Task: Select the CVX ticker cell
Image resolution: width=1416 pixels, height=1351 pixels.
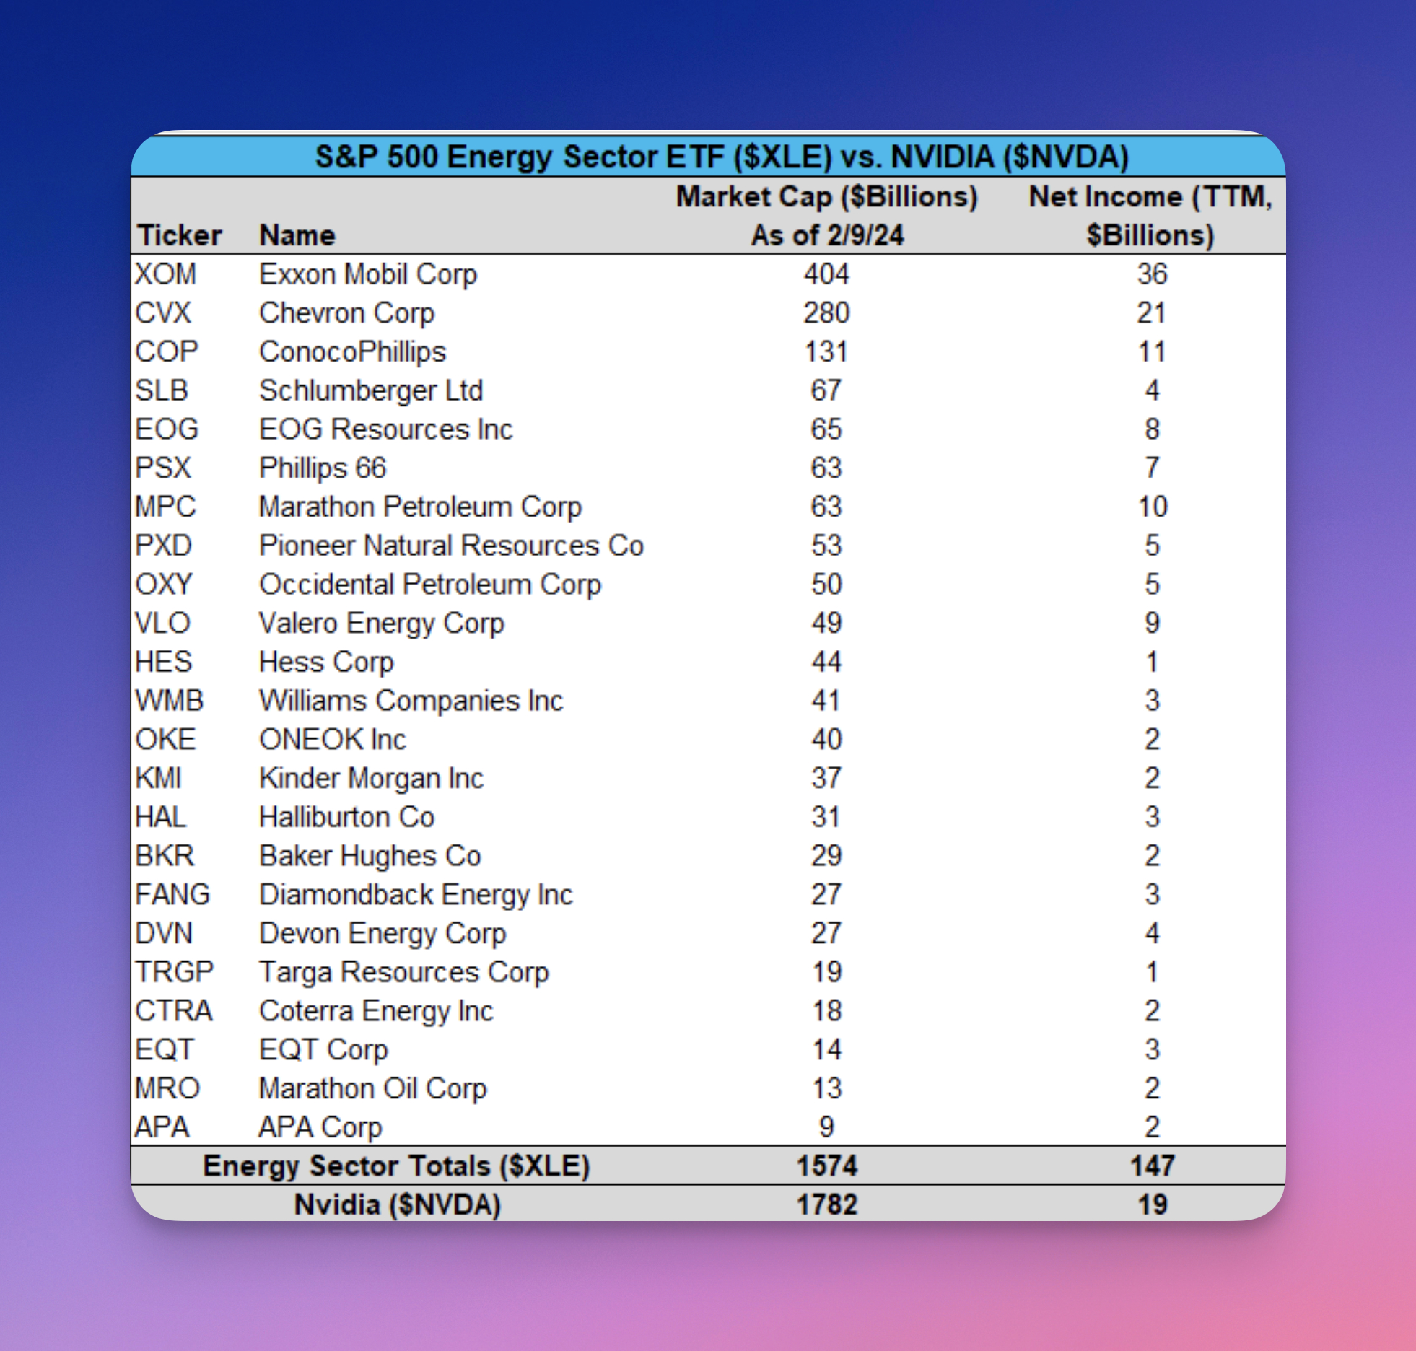Action: click(x=163, y=313)
